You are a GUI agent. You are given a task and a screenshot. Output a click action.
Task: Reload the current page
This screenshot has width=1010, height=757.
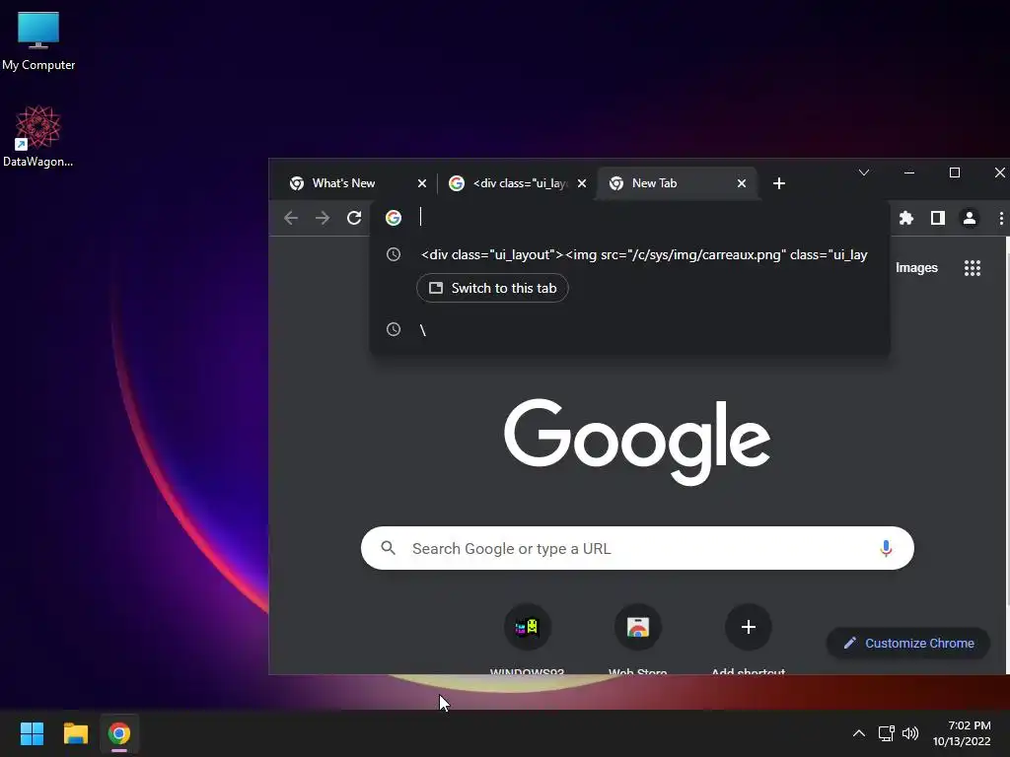pyautogui.click(x=354, y=218)
